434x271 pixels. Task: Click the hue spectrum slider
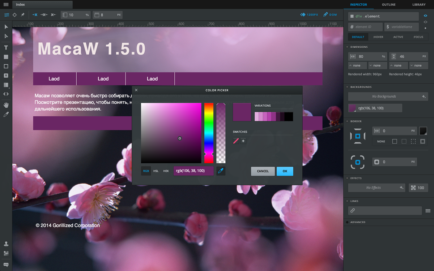coord(209,133)
